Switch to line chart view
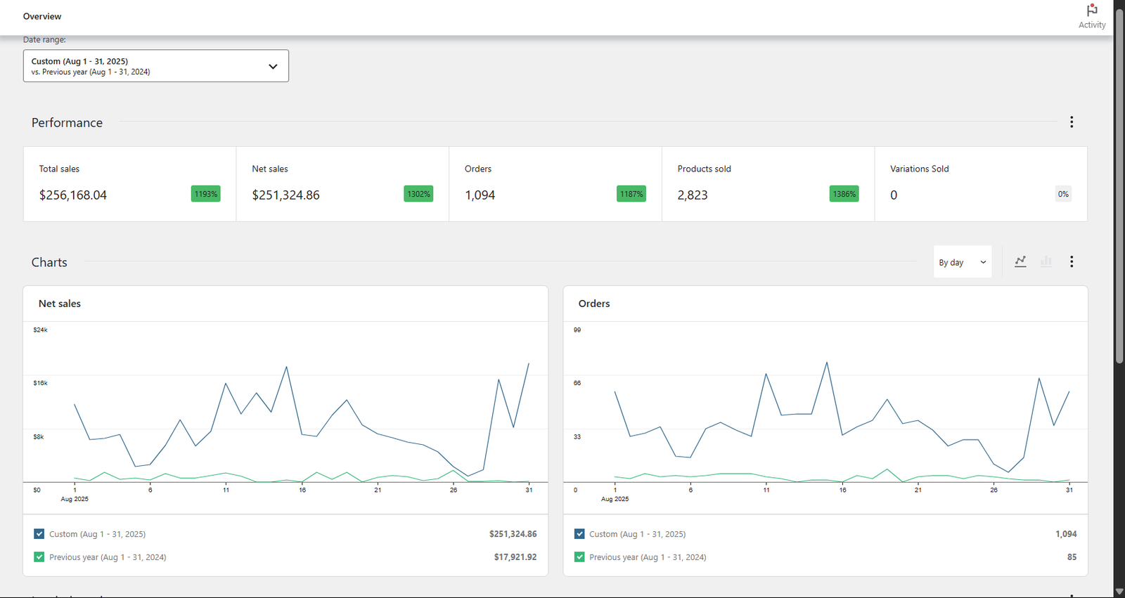 tap(1020, 261)
